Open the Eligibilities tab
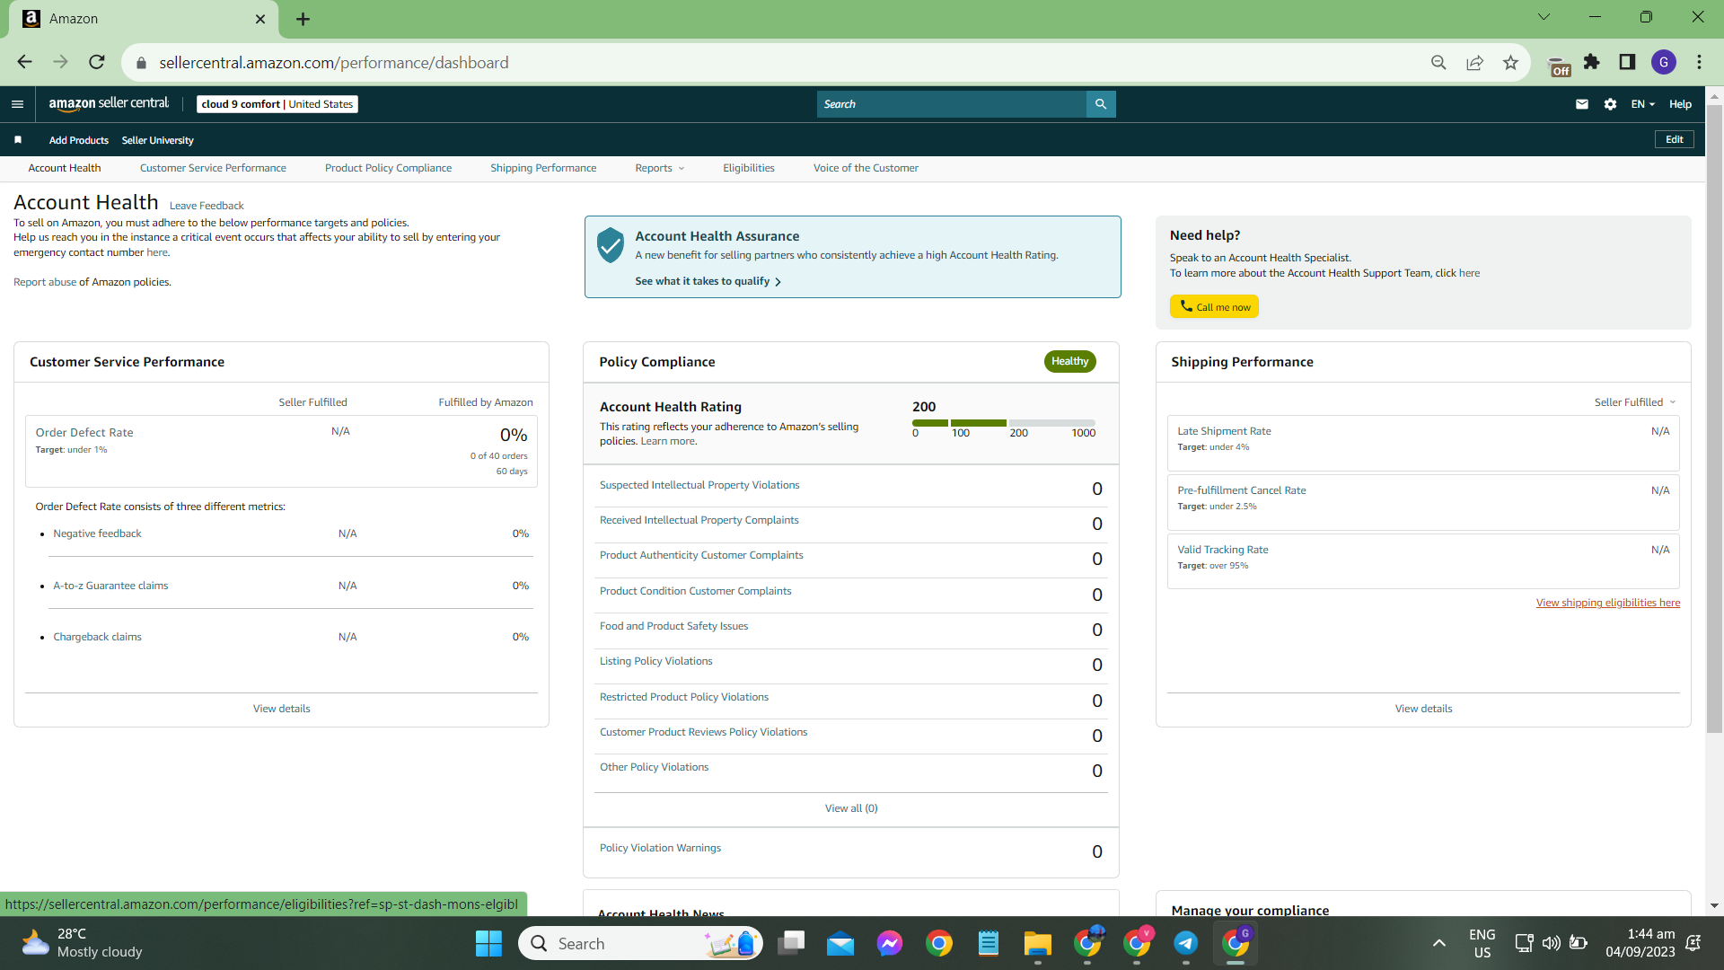This screenshot has height=970, width=1724. [x=749, y=168]
